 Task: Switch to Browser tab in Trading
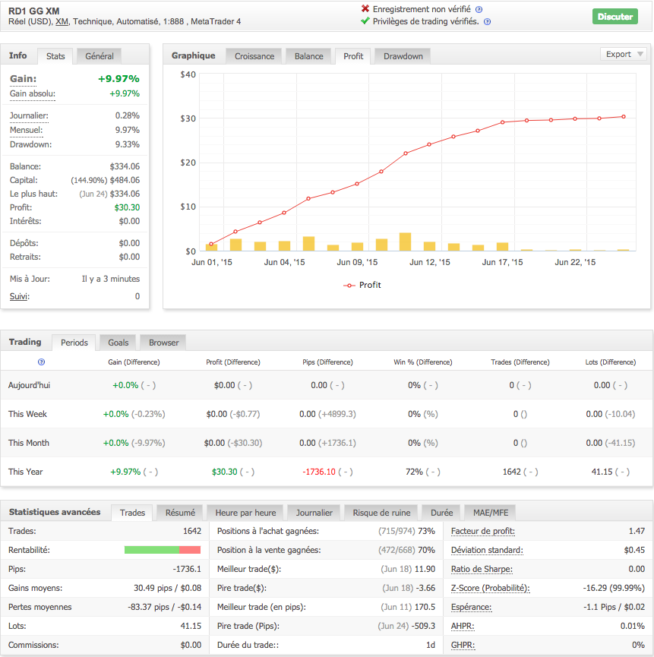163,343
